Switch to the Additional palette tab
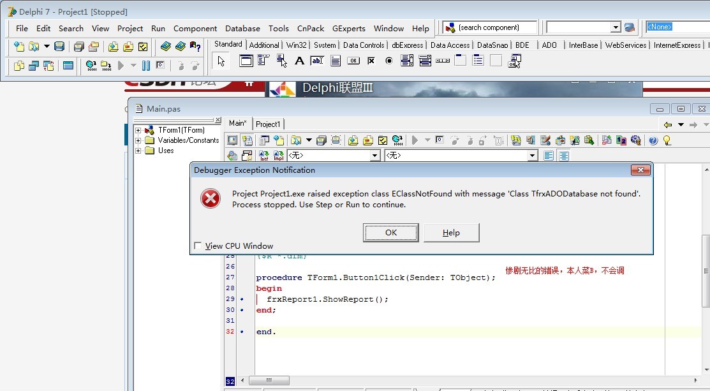The height and width of the screenshot is (391, 710). tap(264, 45)
